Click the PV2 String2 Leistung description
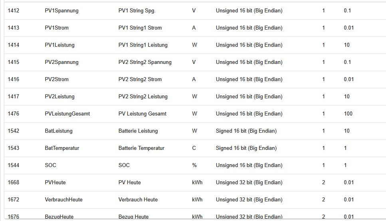This screenshot has width=386, height=221. pyautogui.click(x=143, y=97)
